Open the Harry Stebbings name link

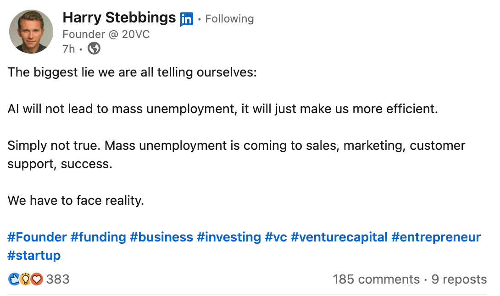pos(119,17)
